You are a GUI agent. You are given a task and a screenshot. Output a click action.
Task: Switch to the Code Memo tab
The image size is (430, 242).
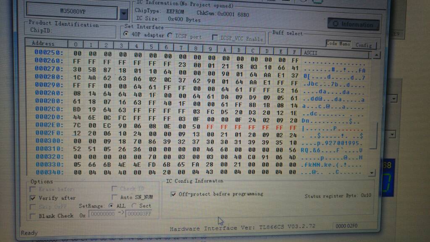point(338,43)
